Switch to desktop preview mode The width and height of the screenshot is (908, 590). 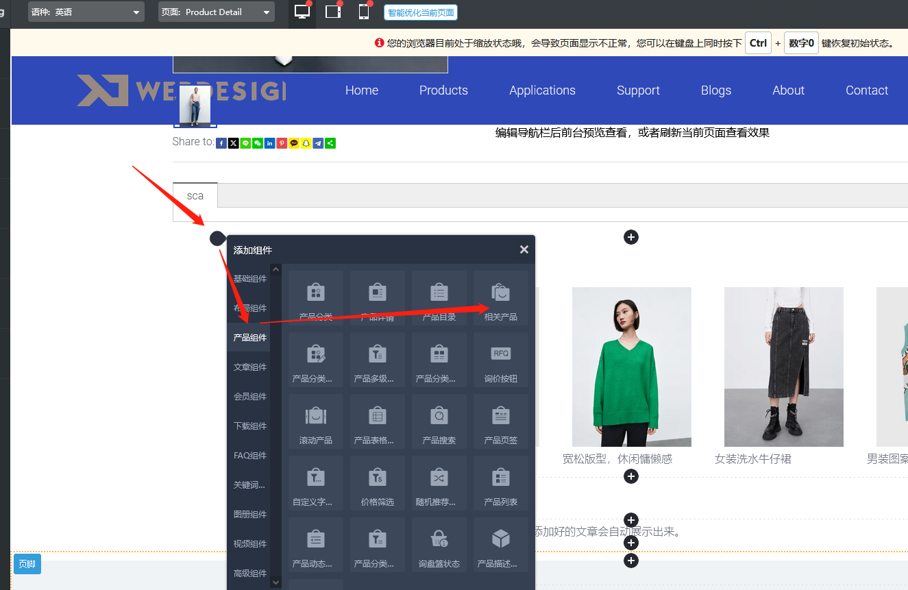coord(302,12)
